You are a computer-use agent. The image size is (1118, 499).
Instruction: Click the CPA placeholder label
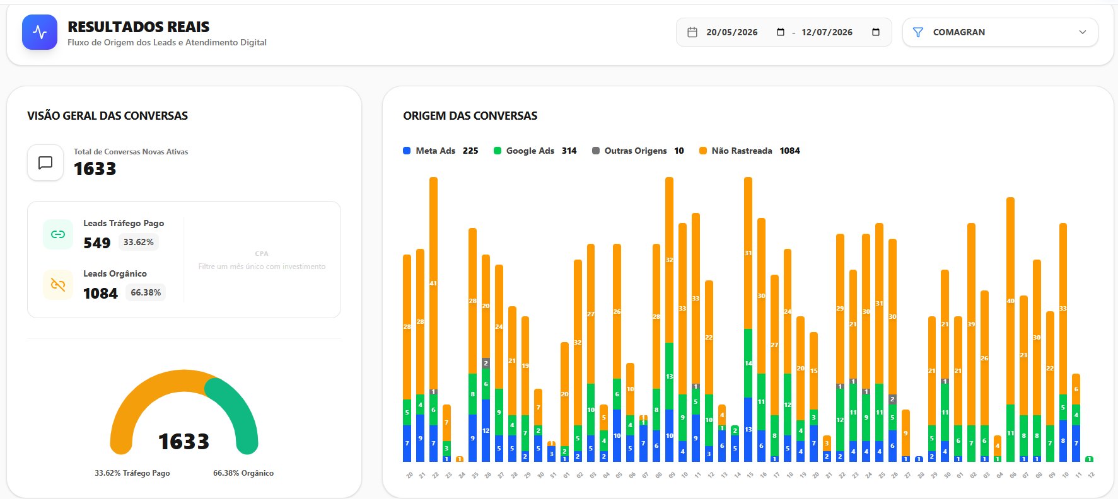262,253
